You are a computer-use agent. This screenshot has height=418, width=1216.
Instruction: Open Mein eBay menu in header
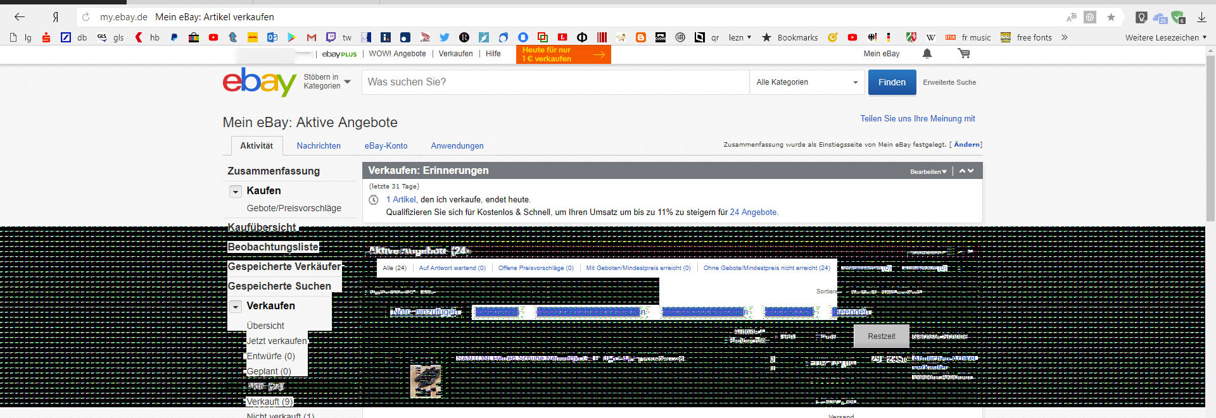coord(882,54)
